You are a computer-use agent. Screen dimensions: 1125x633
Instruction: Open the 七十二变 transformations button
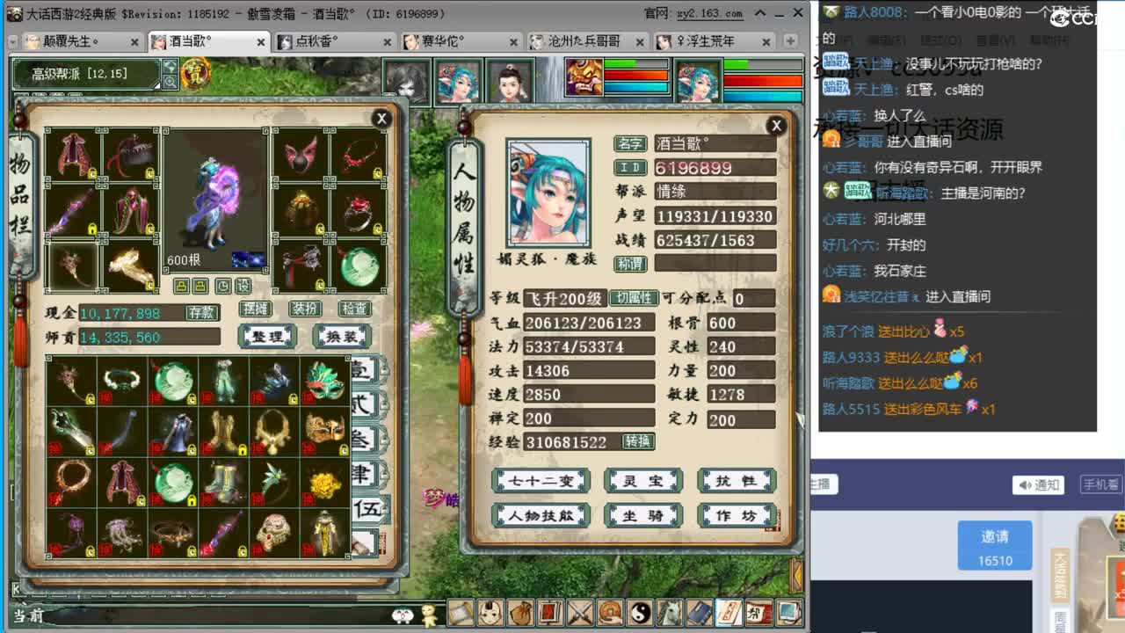tap(540, 481)
